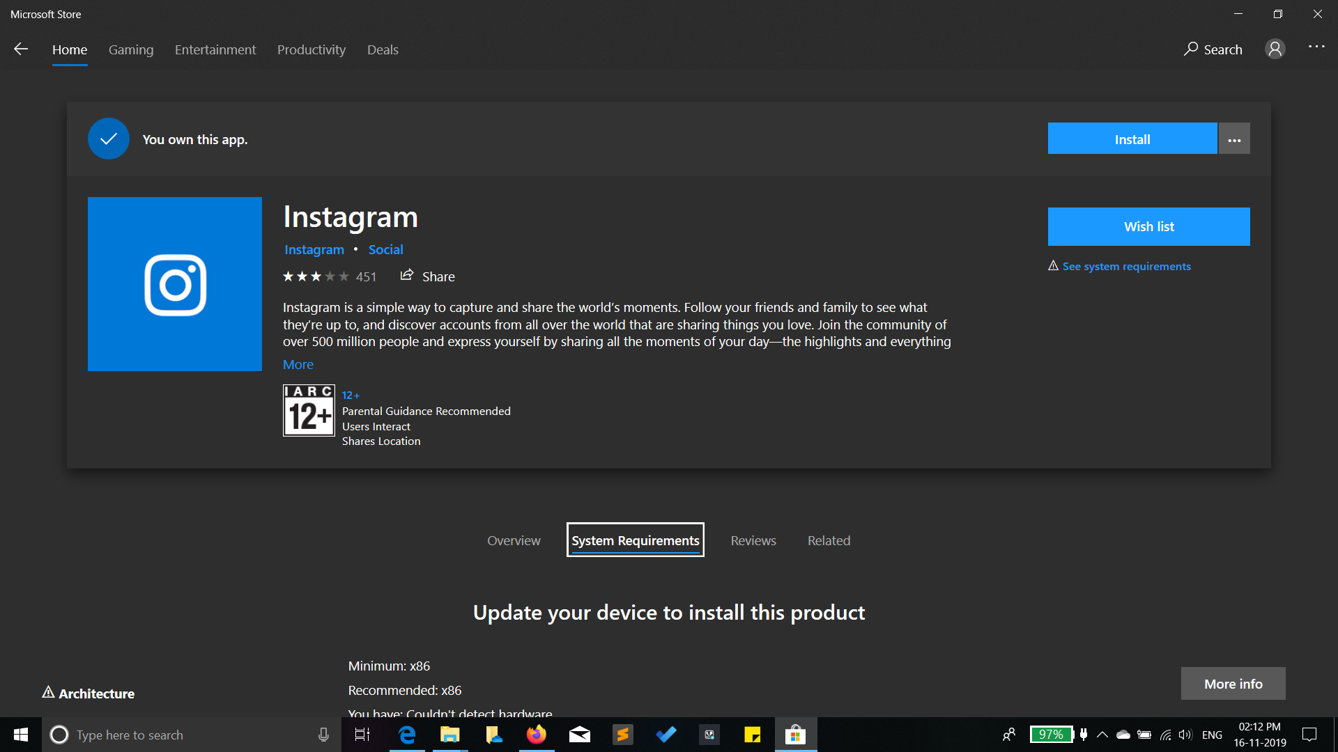Click the More info button
This screenshot has width=1338, height=752.
tap(1233, 684)
